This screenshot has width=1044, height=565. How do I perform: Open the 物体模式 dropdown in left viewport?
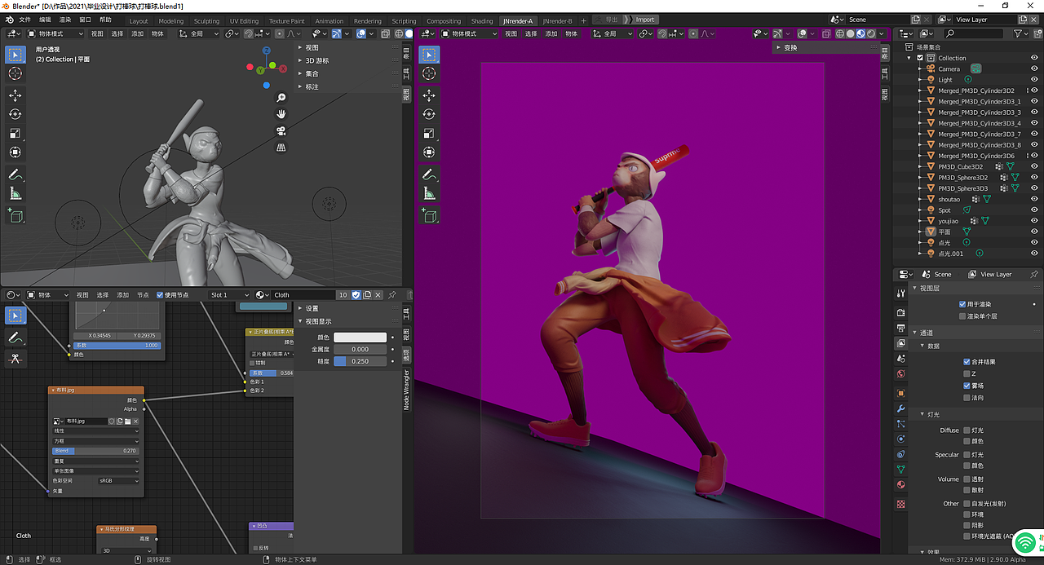coord(55,33)
